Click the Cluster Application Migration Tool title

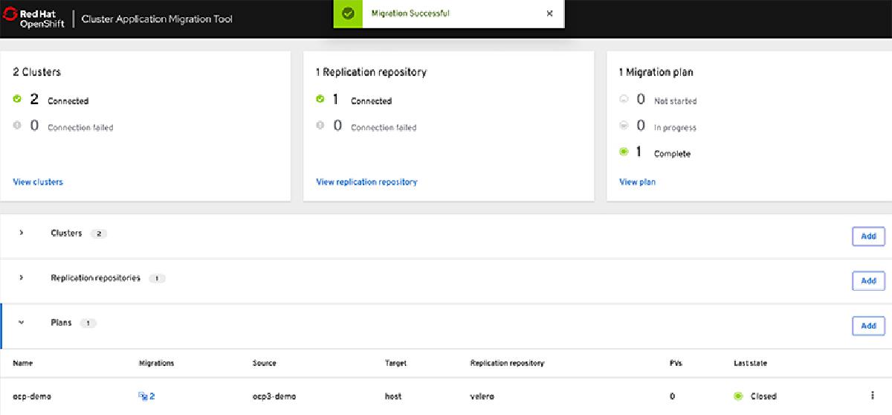coord(157,19)
